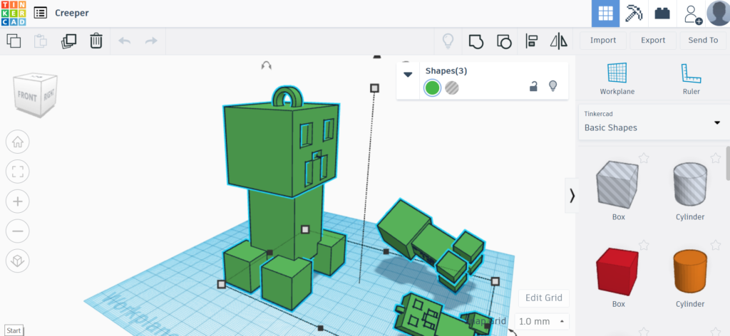Viewport: 730px width, 336px height.
Task: Click the Creeper design title
Action: coord(72,13)
